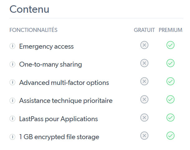
Task: Click the Emergency access feature label
Action: point(46,46)
